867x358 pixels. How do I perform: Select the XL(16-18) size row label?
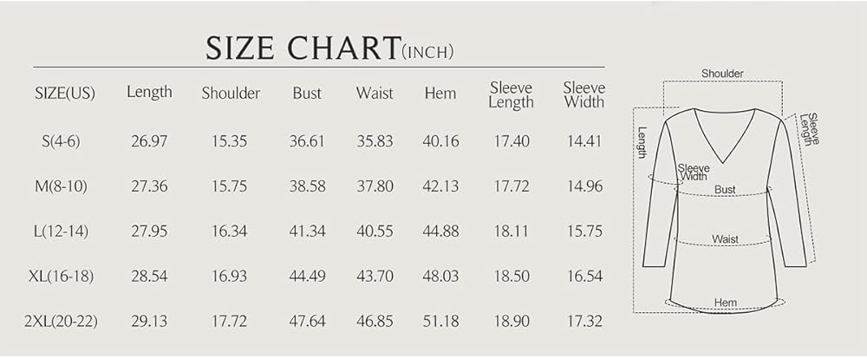click(x=61, y=277)
